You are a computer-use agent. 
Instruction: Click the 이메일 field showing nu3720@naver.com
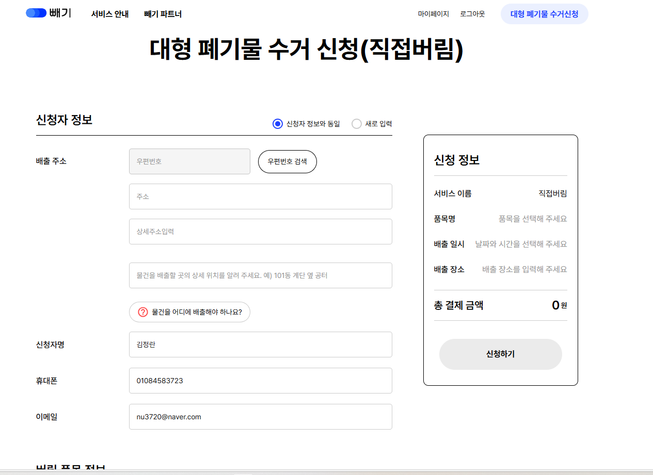[x=260, y=417]
